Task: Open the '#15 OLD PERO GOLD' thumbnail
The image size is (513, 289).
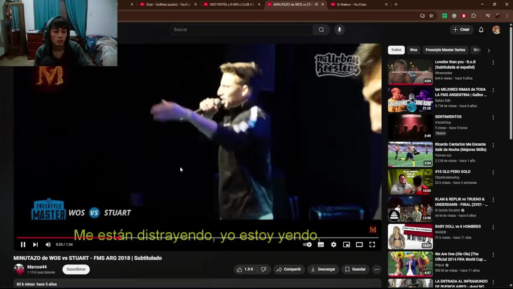Action: tap(410, 182)
